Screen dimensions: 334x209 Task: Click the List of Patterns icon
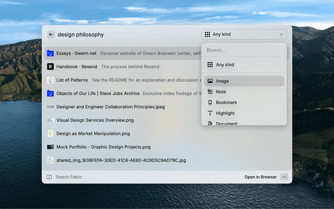coord(51,80)
